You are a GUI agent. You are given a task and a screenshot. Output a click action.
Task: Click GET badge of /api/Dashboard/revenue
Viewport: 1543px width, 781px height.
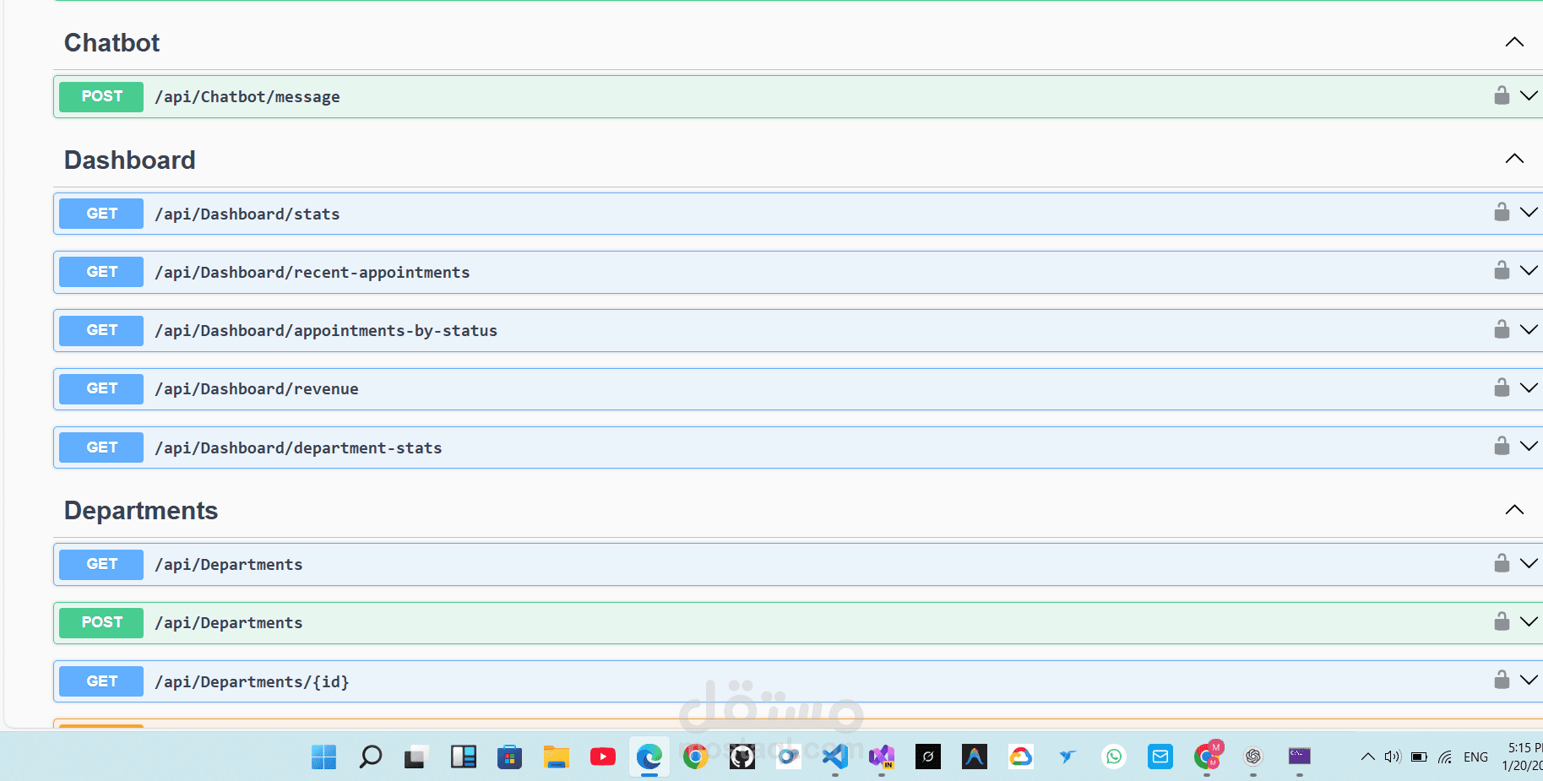coord(101,388)
